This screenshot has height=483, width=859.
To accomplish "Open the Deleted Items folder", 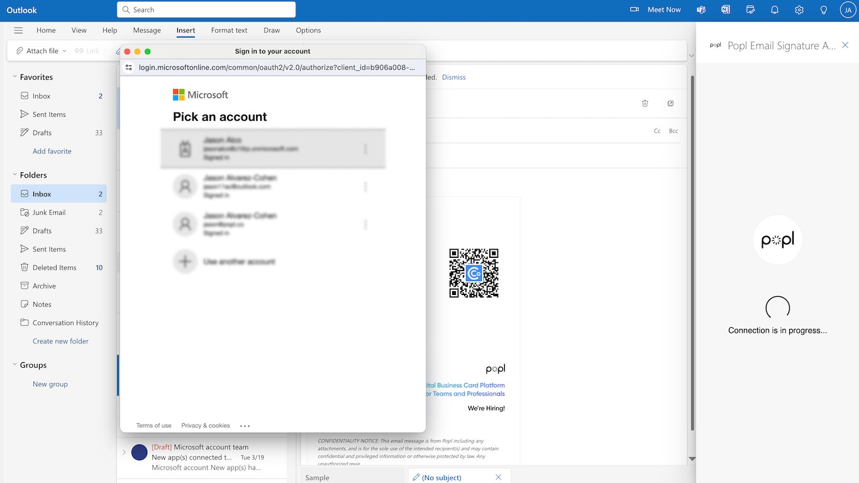I will click(59, 267).
